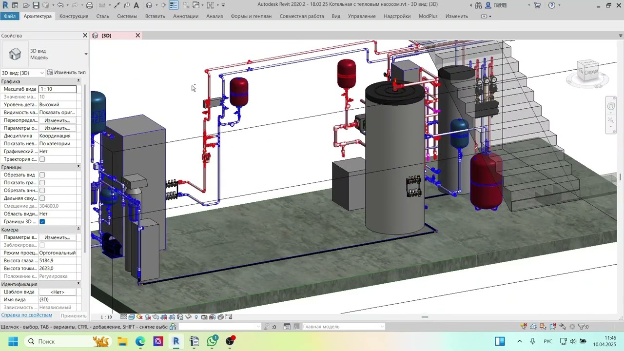Select the Text tool (A icon)

point(136,5)
